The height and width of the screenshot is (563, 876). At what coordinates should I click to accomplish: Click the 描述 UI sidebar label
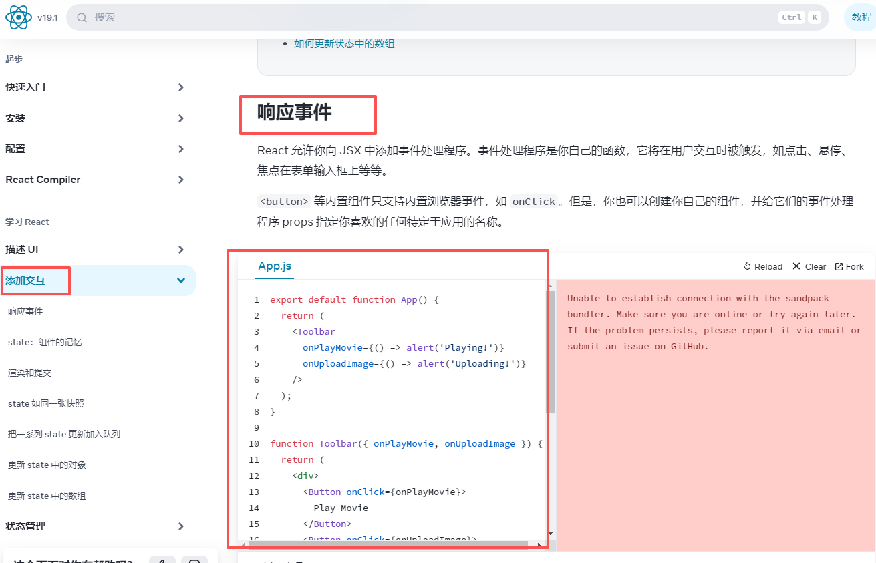point(22,250)
